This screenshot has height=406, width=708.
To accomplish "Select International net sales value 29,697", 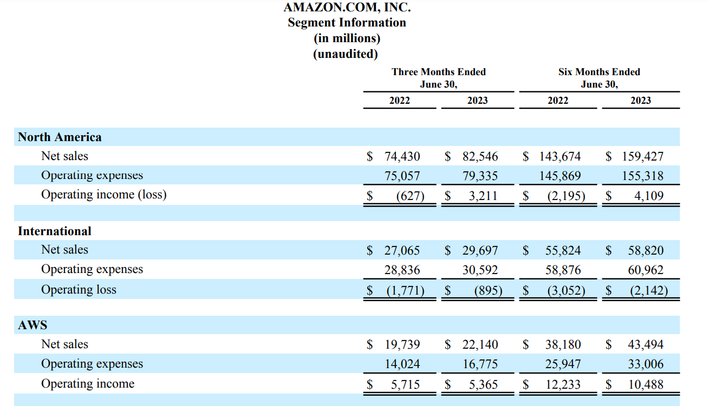I will (480, 251).
